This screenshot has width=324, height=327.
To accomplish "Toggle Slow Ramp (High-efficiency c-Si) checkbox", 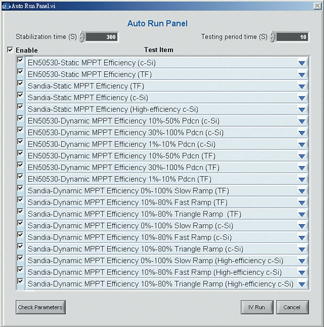I will pyautogui.click(x=20, y=258).
